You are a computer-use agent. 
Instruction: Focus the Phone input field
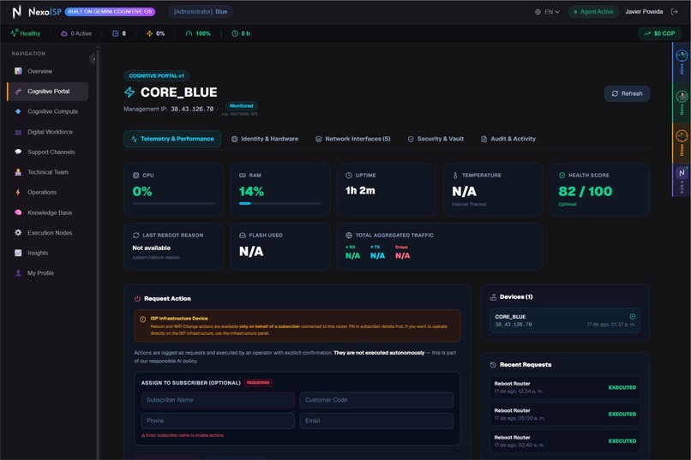tap(218, 421)
